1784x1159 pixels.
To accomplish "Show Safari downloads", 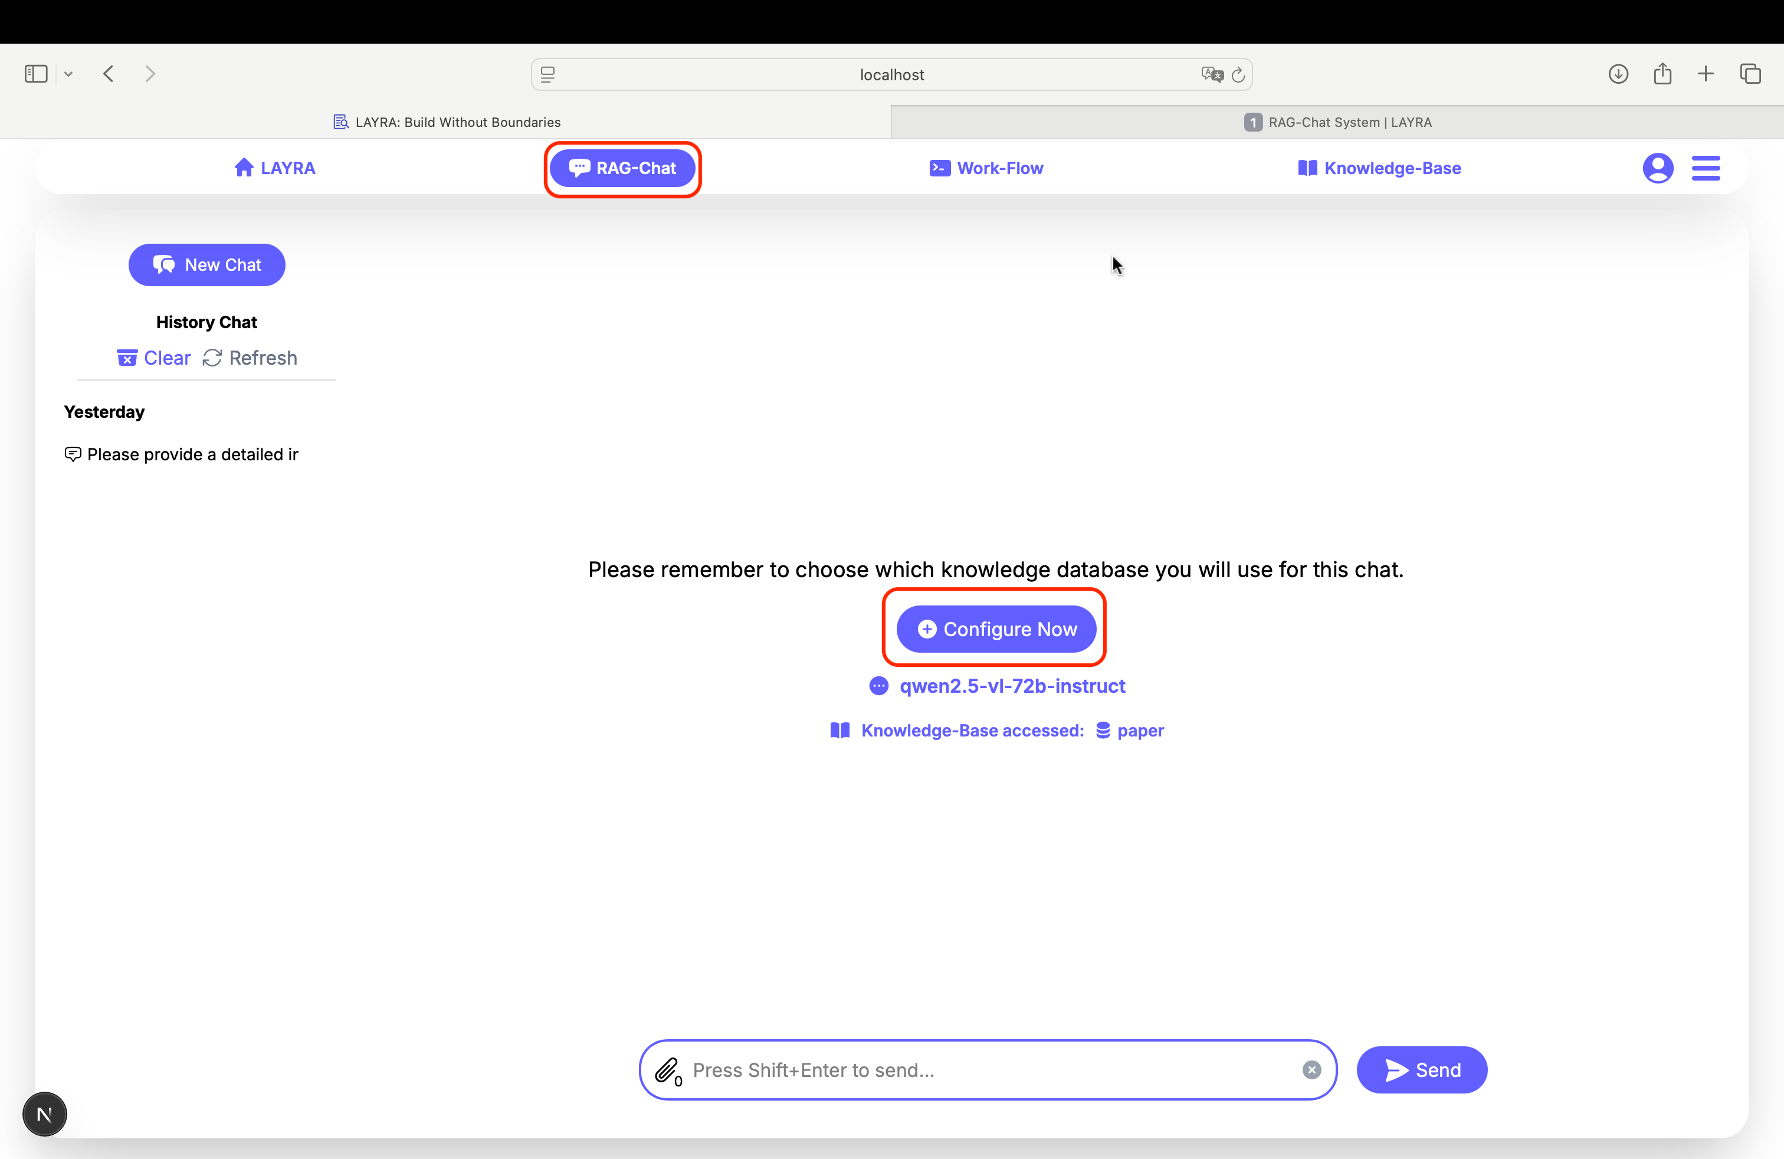I will (x=1618, y=73).
